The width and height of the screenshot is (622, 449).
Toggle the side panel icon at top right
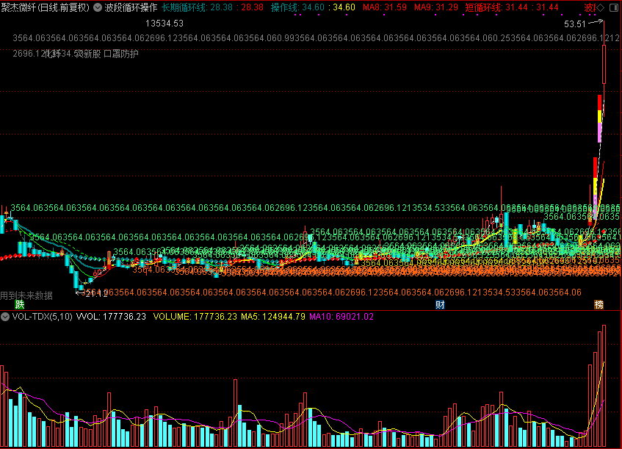click(x=613, y=7)
